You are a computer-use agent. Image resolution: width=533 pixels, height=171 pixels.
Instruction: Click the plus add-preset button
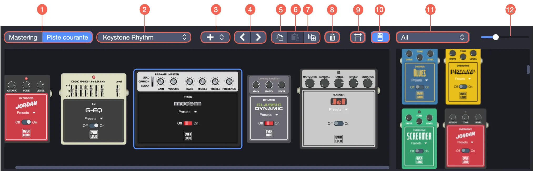pos(210,37)
